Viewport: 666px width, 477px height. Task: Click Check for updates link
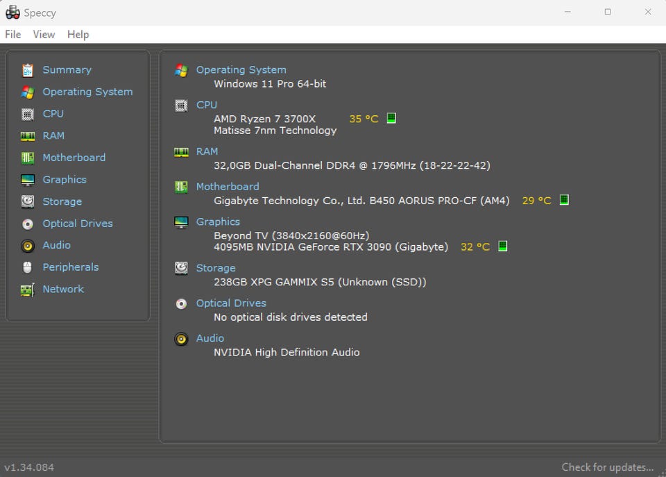point(608,467)
